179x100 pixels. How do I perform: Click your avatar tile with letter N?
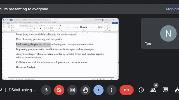168,33
